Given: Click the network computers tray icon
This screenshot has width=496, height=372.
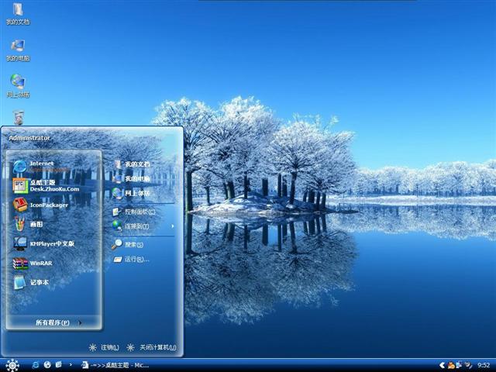Looking at the screenshot, I should [459, 365].
